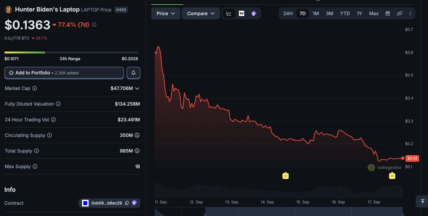
Task: Select the 1Y time range
Action: tap(360, 14)
